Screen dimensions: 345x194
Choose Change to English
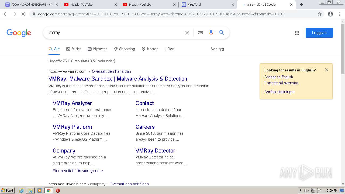click(279, 77)
